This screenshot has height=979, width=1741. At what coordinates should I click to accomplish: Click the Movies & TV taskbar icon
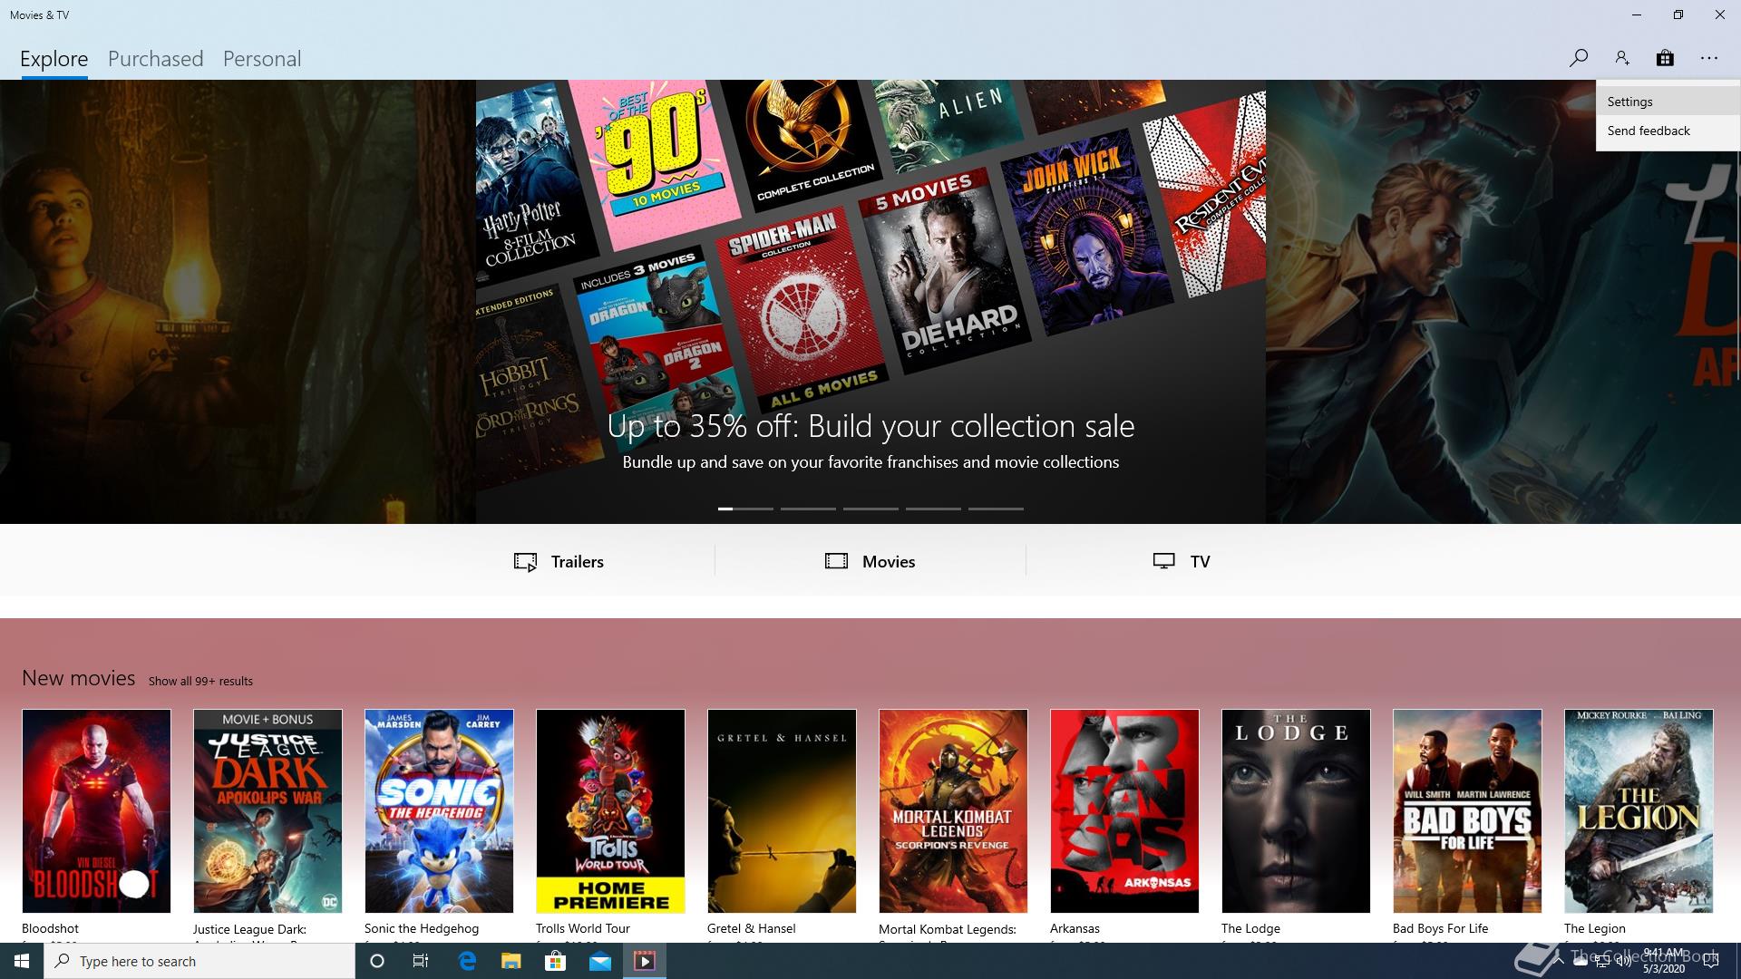click(x=645, y=961)
